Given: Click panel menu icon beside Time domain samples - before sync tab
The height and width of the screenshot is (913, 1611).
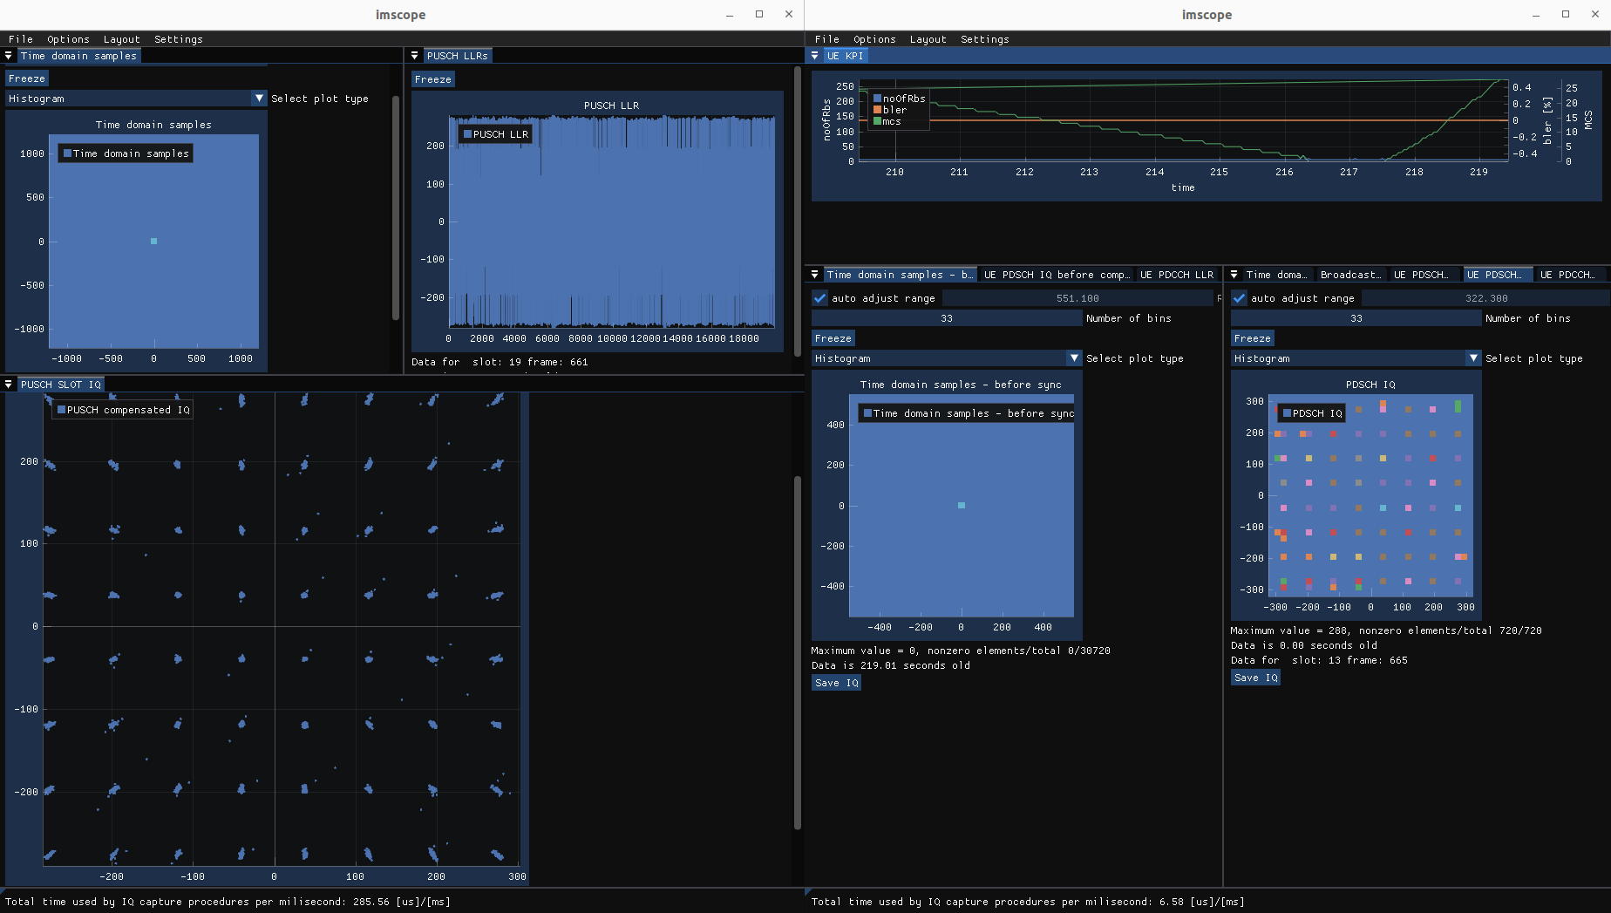Looking at the screenshot, I should [815, 274].
